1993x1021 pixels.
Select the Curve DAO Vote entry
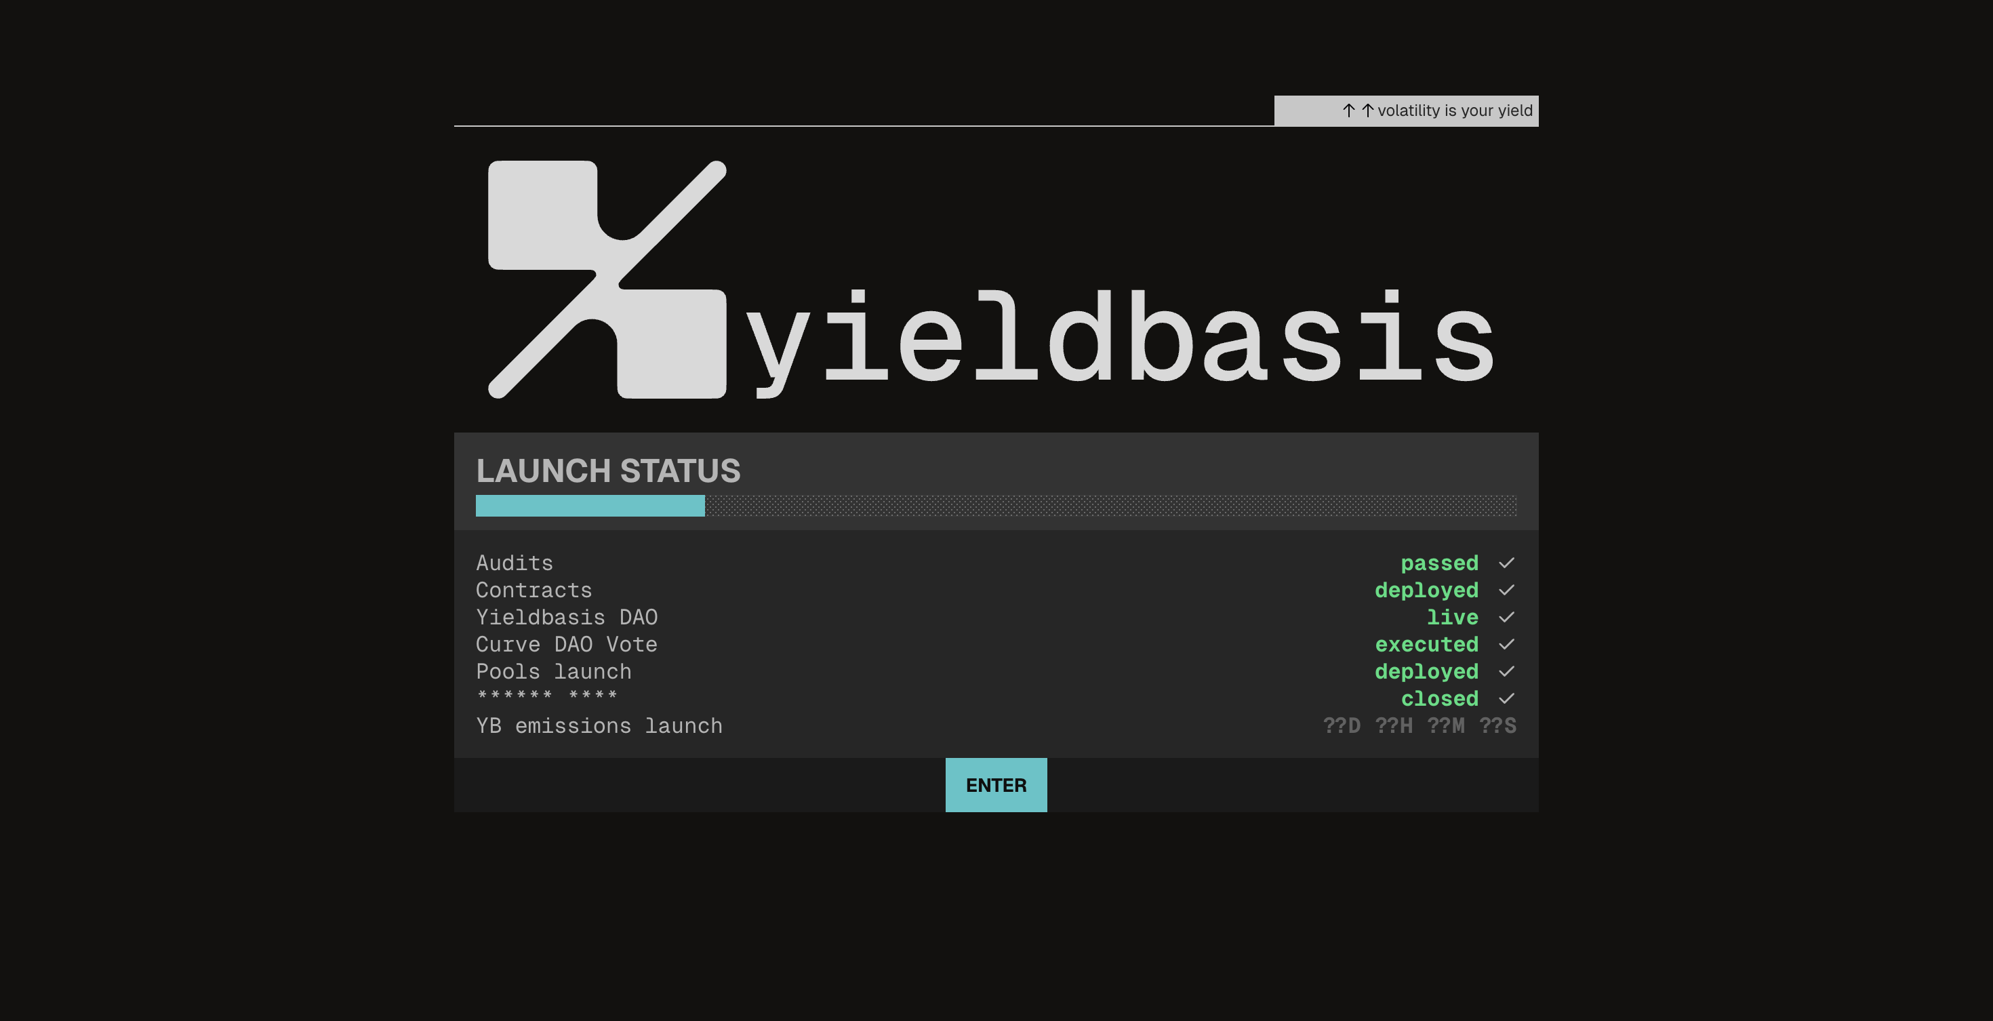click(x=566, y=644)
